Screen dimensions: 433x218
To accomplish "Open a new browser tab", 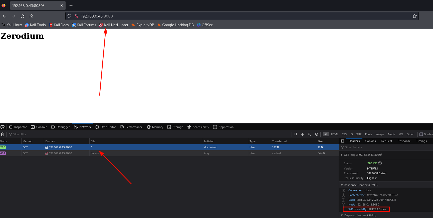I will click(x=71, y=5).
